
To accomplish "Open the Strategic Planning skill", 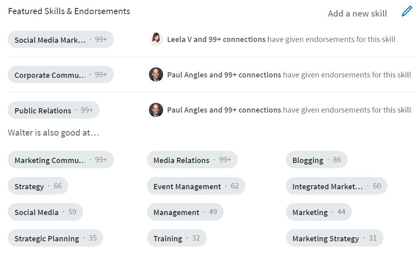I will 55,238.
